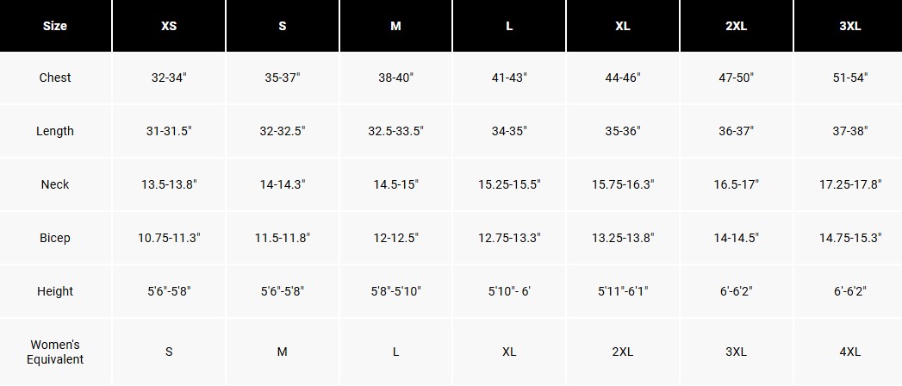Click the 38-40" chest measurement cell

pos(395,78)
